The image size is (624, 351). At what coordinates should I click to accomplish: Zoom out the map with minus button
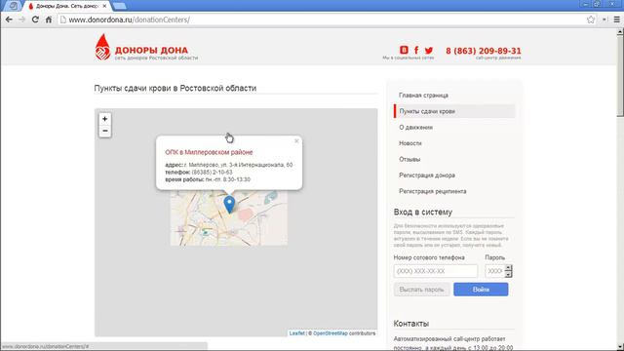[x=104, y=131]
